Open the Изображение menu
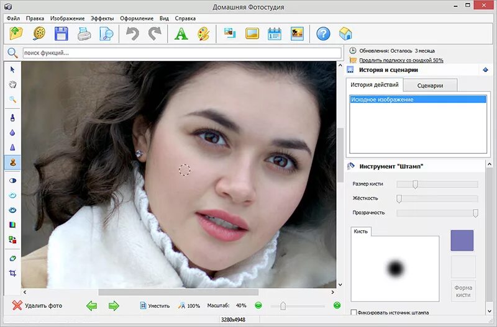The width and height of the screenshot is (497, 327). click(x=67, y=19)
